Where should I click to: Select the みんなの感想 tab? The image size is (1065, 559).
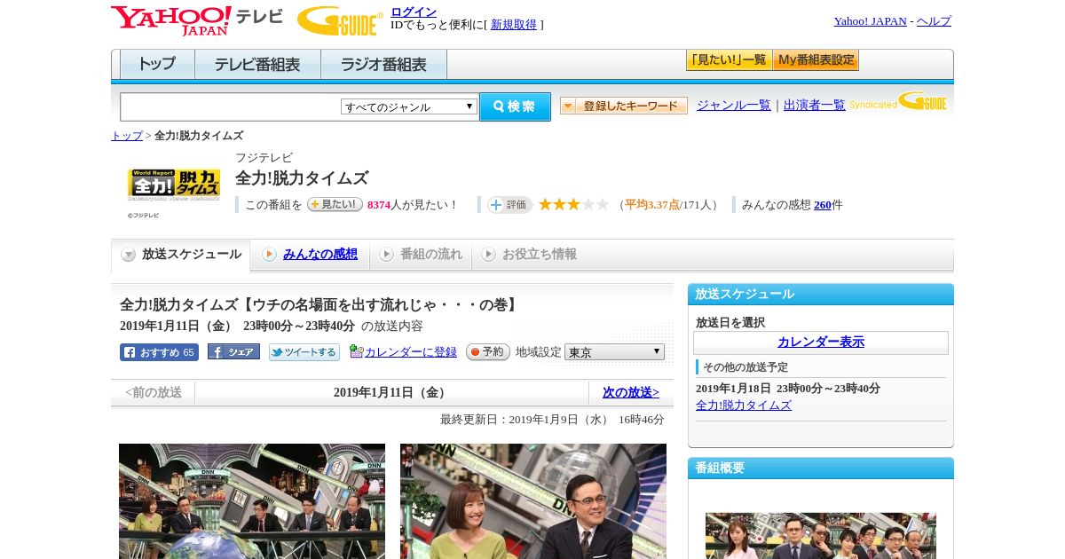(310, 255)
